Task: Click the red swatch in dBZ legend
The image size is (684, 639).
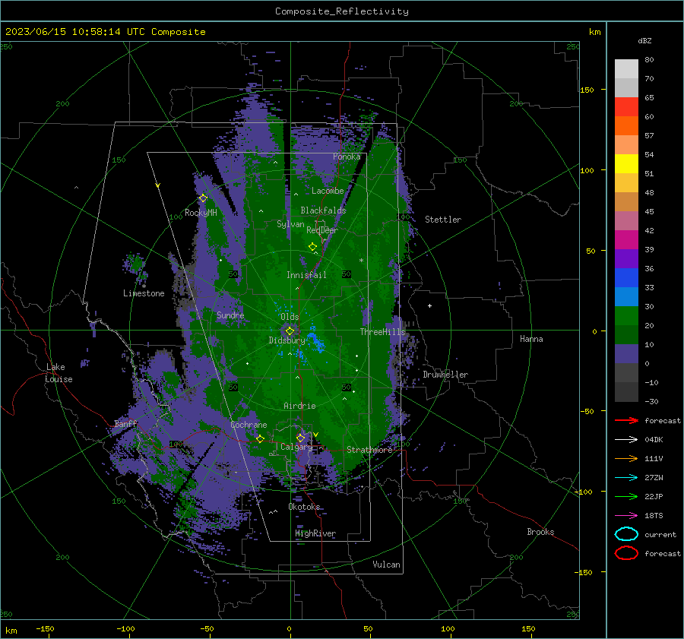Action: [626, 107]
